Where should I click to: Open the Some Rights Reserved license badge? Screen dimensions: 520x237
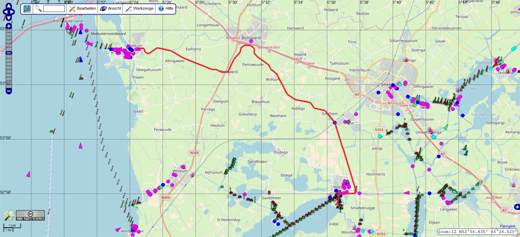point(30,215)
